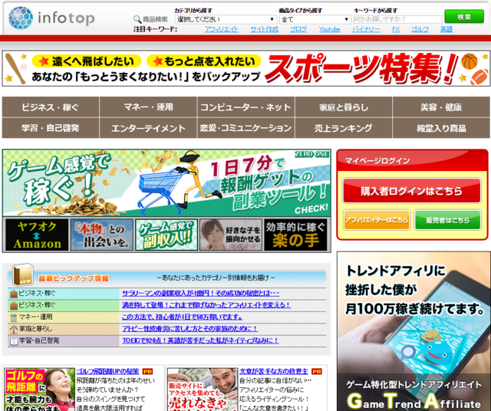The image size is (491, 411).
Task: Open the アトピー性皮膚炎 pickup link
Action: click(x=189, y=329)
